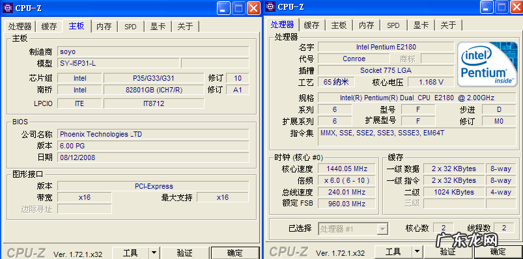Click the 240.01 MHz bus speed value

click(x=346, y=192)
